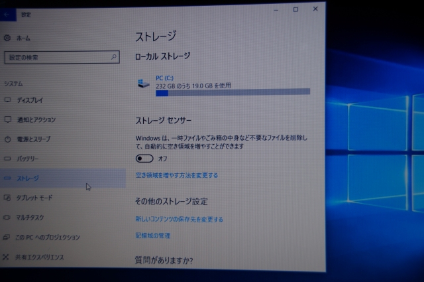Open マルチタスク multitasking settings
Screen dimensions: 424x282
coord(30,217)
